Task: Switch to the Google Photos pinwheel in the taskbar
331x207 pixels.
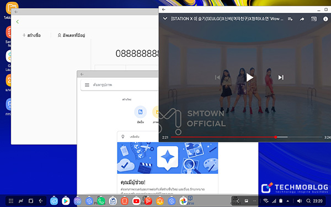Action: click(x=183, y=201)
